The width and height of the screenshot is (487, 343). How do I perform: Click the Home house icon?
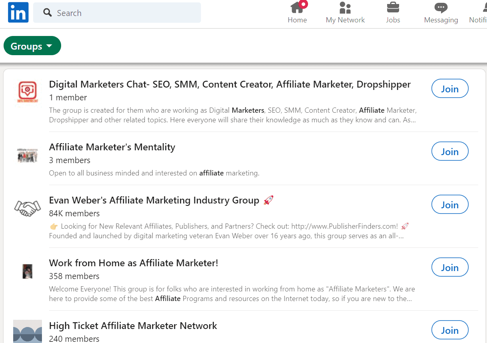297,7
